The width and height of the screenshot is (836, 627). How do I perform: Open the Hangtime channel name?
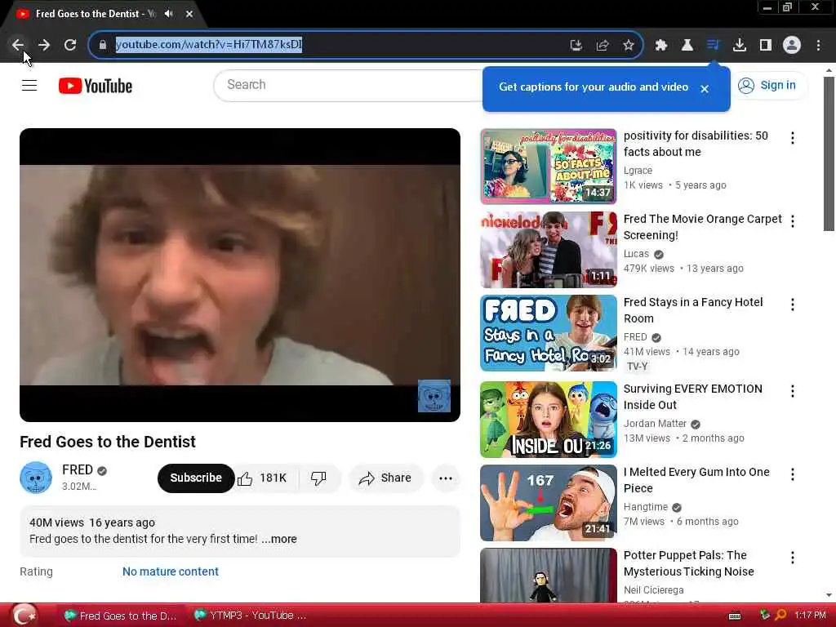[x=646, y=507]
